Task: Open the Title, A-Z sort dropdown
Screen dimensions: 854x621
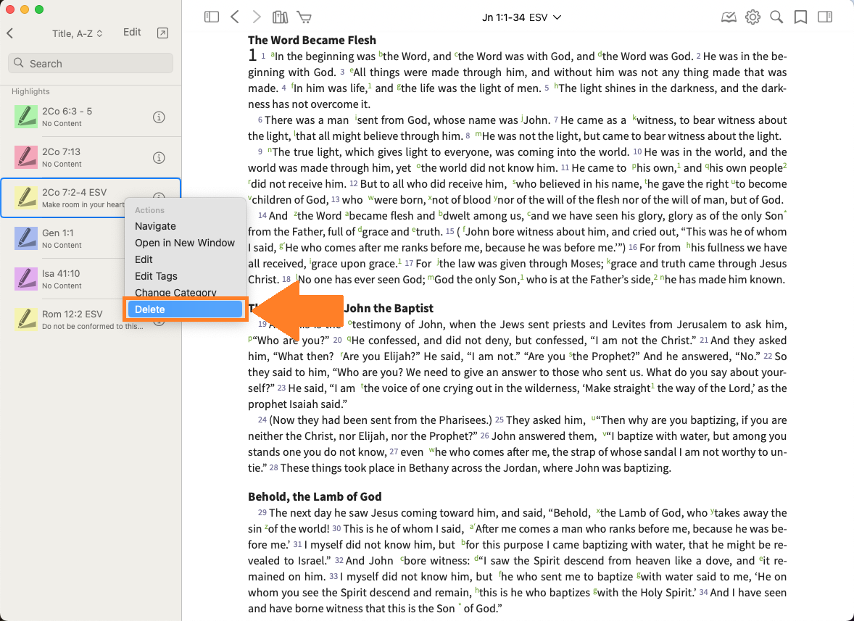Action: click(78, 33)
